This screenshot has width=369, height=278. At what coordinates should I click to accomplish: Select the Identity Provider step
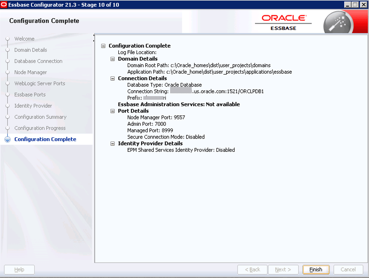point(33,106)
